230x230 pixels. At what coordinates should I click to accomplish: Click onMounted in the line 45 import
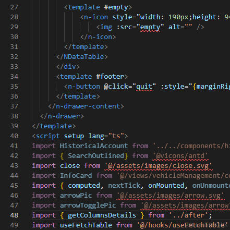pyautogui.click(x=166, y=186)
